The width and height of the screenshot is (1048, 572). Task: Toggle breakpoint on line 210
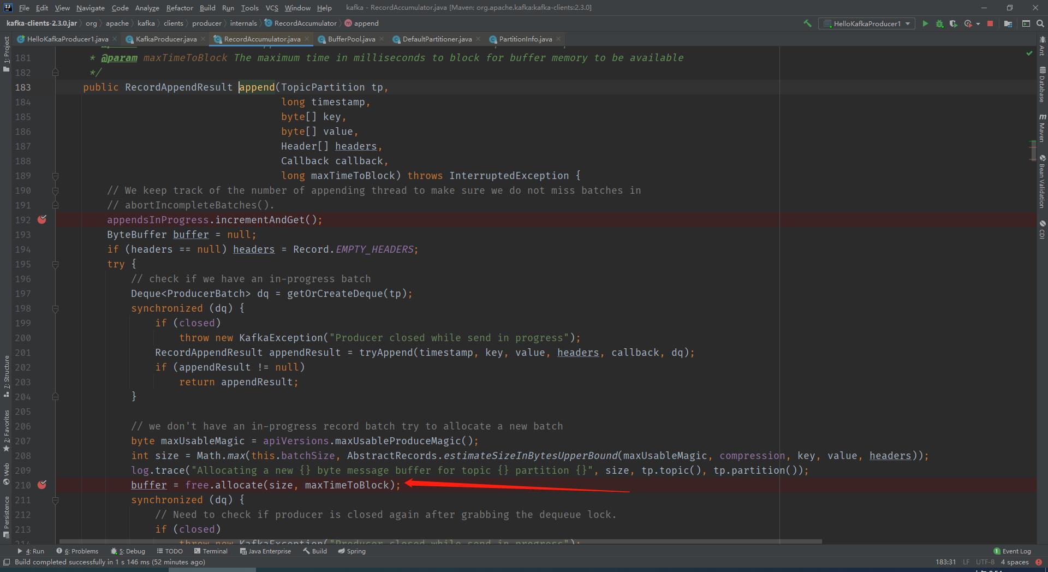coord(42,485)
